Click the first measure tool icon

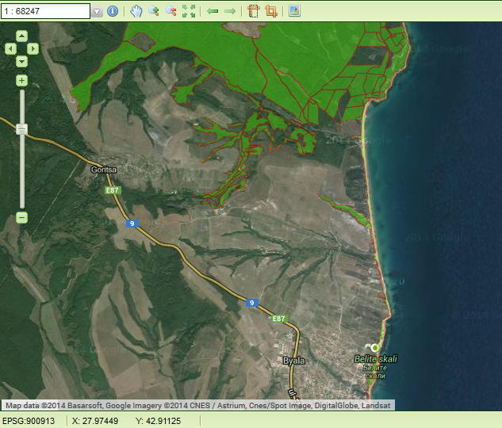254,11
